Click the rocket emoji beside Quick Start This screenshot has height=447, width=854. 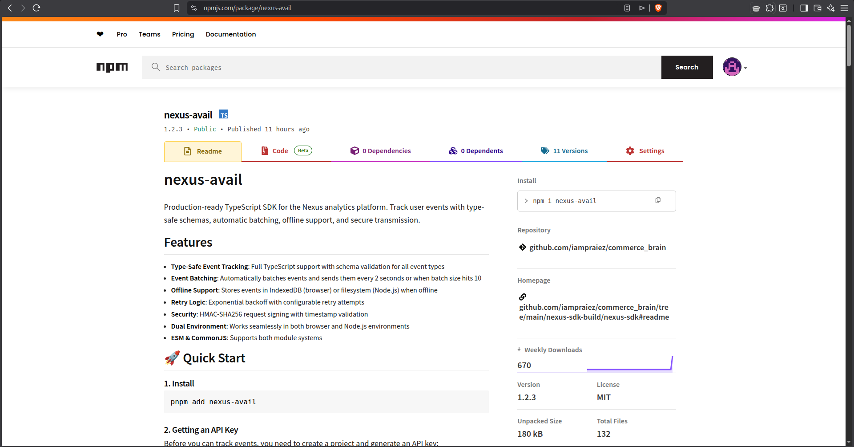[x=172, y=358]
